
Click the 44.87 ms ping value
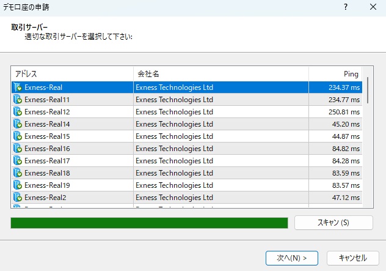pos(346,136)
